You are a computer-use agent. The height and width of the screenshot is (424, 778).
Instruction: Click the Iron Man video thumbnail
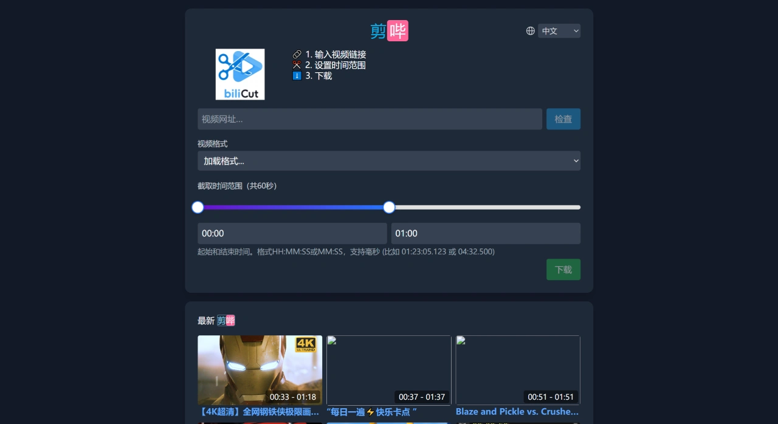point(260,369)
